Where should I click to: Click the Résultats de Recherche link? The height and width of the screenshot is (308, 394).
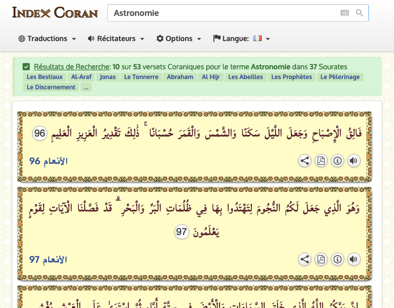pos(72,67)
